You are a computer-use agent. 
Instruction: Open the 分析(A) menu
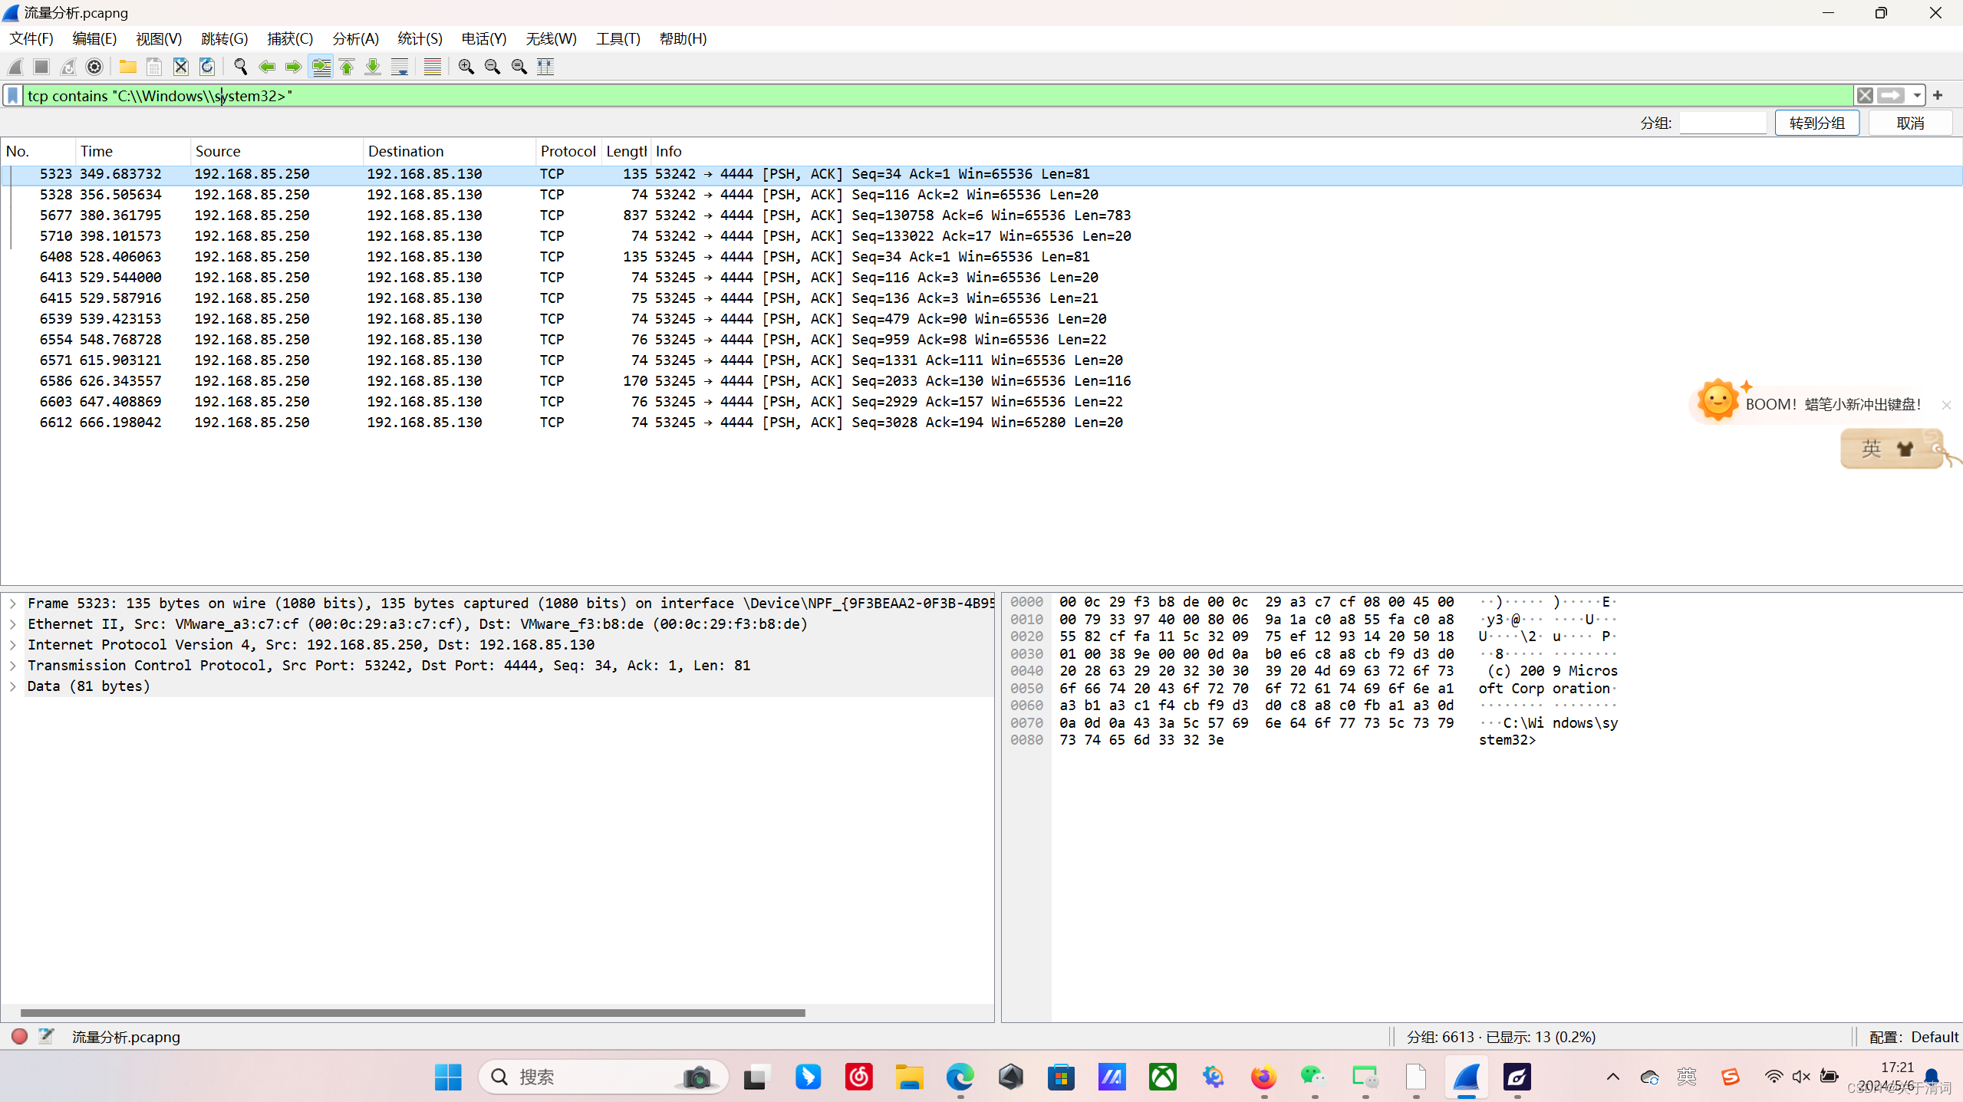click(355, 38)
